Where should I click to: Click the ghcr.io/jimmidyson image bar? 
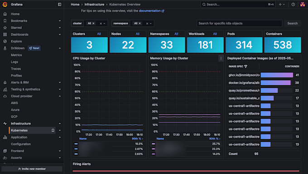click(277, 75)
